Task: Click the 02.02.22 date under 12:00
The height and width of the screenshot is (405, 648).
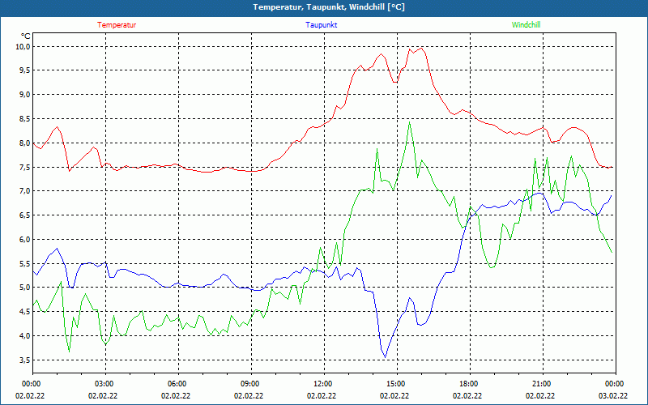Action: coord(322,396)
